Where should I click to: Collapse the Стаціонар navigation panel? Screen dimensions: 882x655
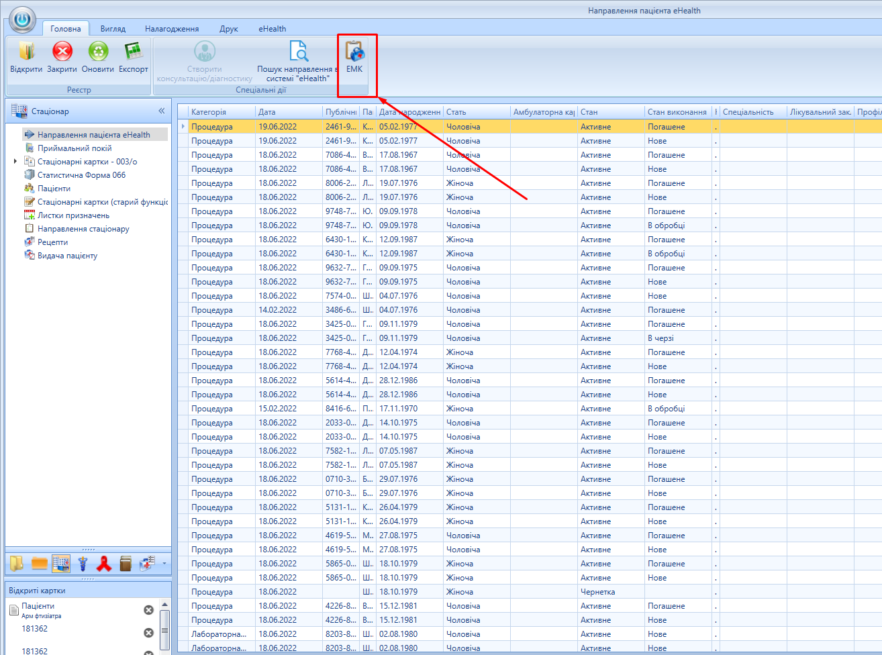[x=162, y=111]
